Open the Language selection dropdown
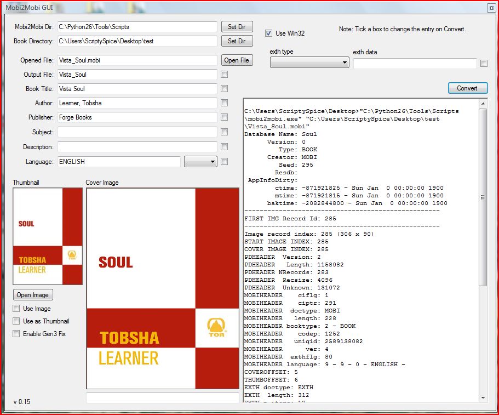Screen dimensions: 499x415 coord(200,162)
